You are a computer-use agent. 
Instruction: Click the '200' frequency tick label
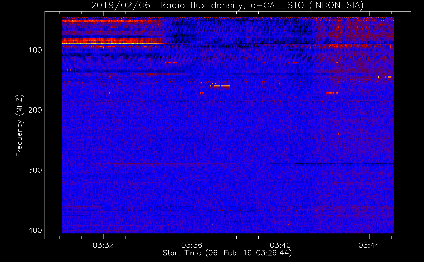35,110
